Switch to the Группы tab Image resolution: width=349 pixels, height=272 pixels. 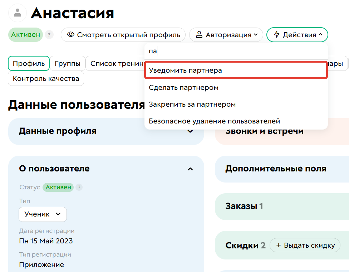(x=68, y=63)
